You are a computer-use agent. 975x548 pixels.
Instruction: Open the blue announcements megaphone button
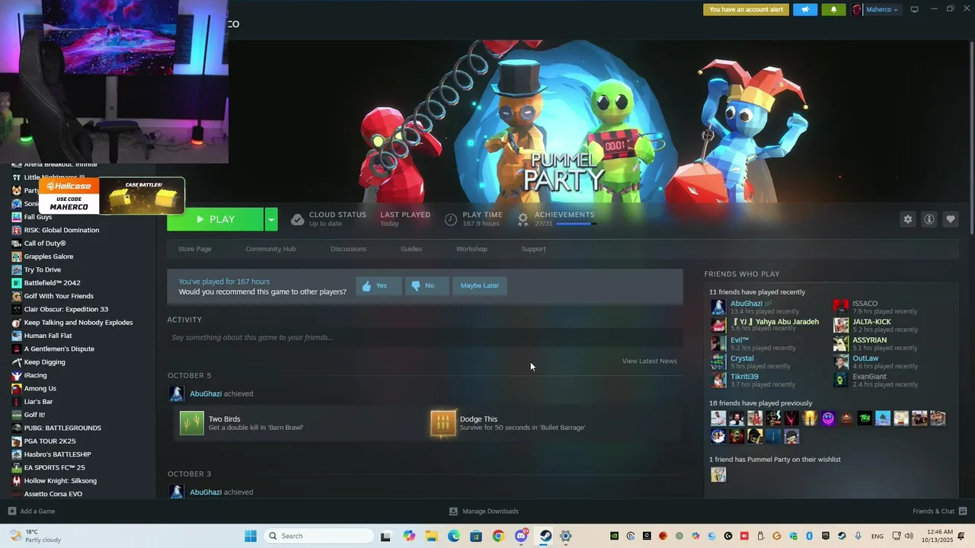(805, 10)
